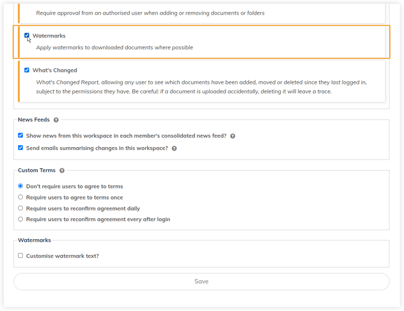
Task: Uncheck the Watermarks feature checkbox
Action: pyautogui.click(x=27, y=36)
